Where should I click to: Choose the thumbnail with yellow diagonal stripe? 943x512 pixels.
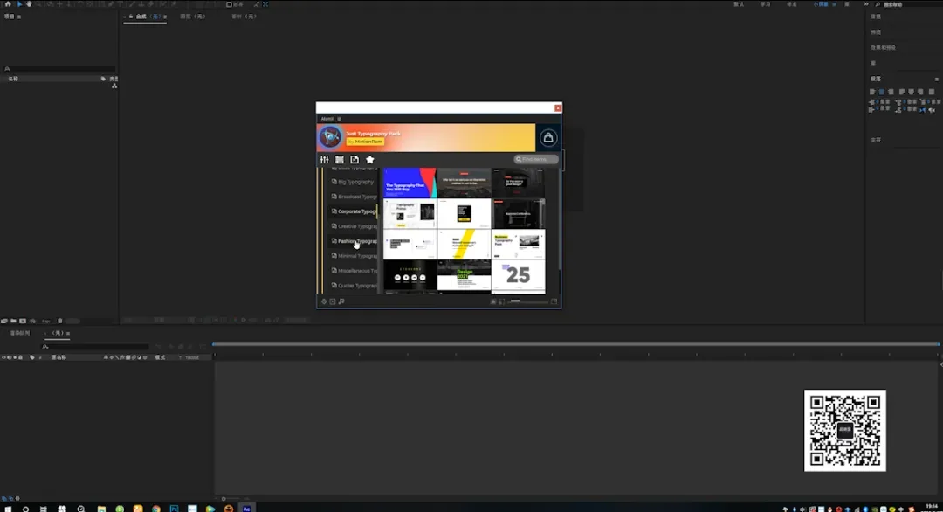click(465, 245)
